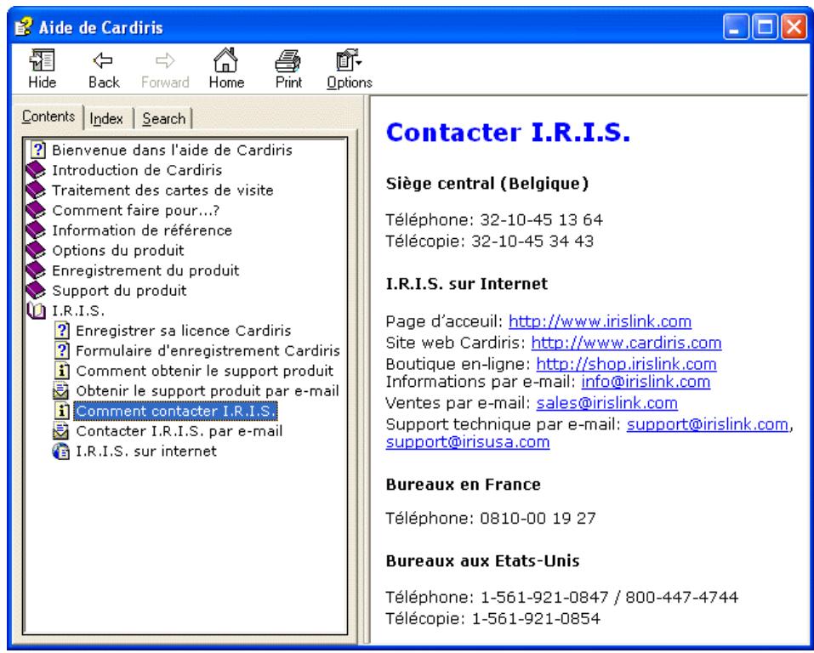The height and width of the screenshot is (653, 814).
Task: Open 'Contacter I.R.I.S. par e-mail' topic
Action: click(x=179, y=431)
